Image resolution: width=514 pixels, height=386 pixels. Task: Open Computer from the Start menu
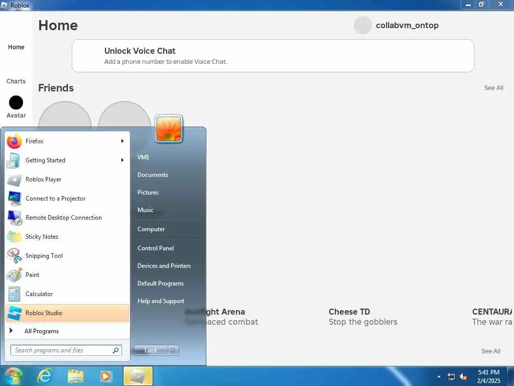(151, 229)
